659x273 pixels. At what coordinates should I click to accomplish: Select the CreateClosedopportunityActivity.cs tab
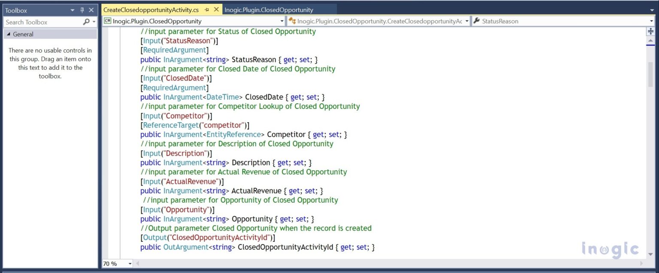(x=150, y=8)
